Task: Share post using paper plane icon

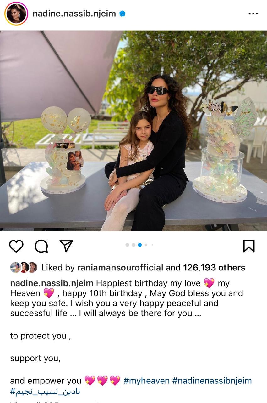Action: tap(66, 246)
